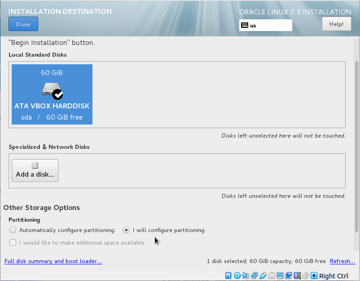This screenshot has width=360, height=281.
Task: Click VirtualBox display status icon
Action: (x=280, y=276)
